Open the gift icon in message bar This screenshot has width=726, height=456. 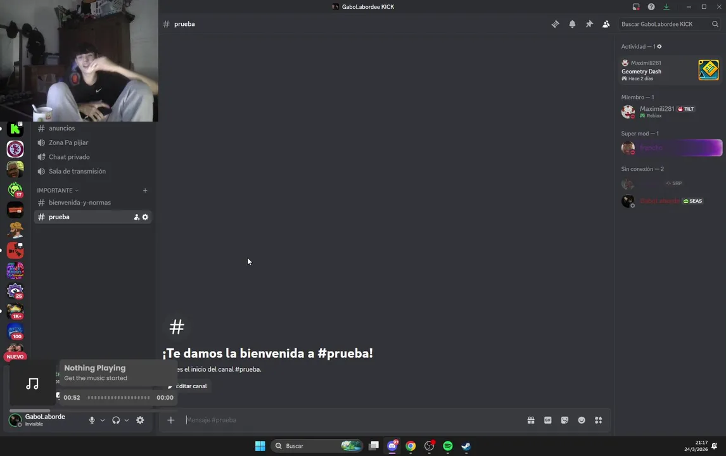point(531,421)
